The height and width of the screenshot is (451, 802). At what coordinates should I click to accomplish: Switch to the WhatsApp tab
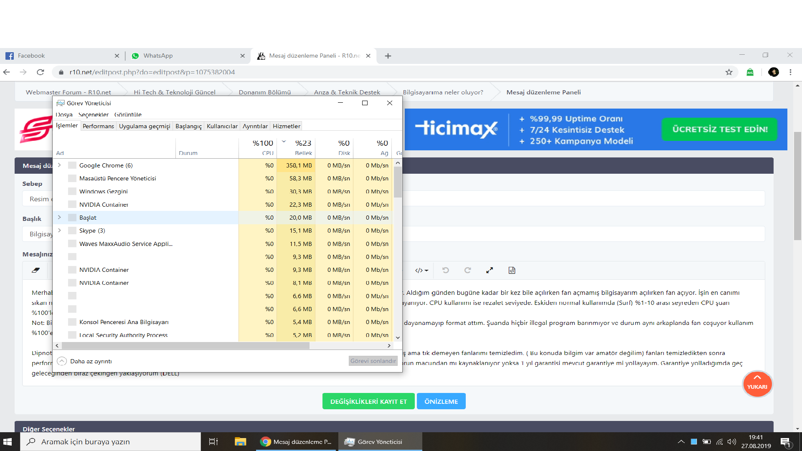click(x=188, y=56)
